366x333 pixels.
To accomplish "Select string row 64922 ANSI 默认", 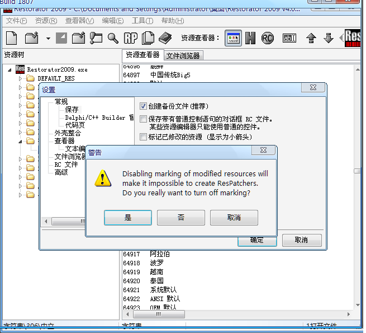I will pyautogui.click(x=151, y=299).
